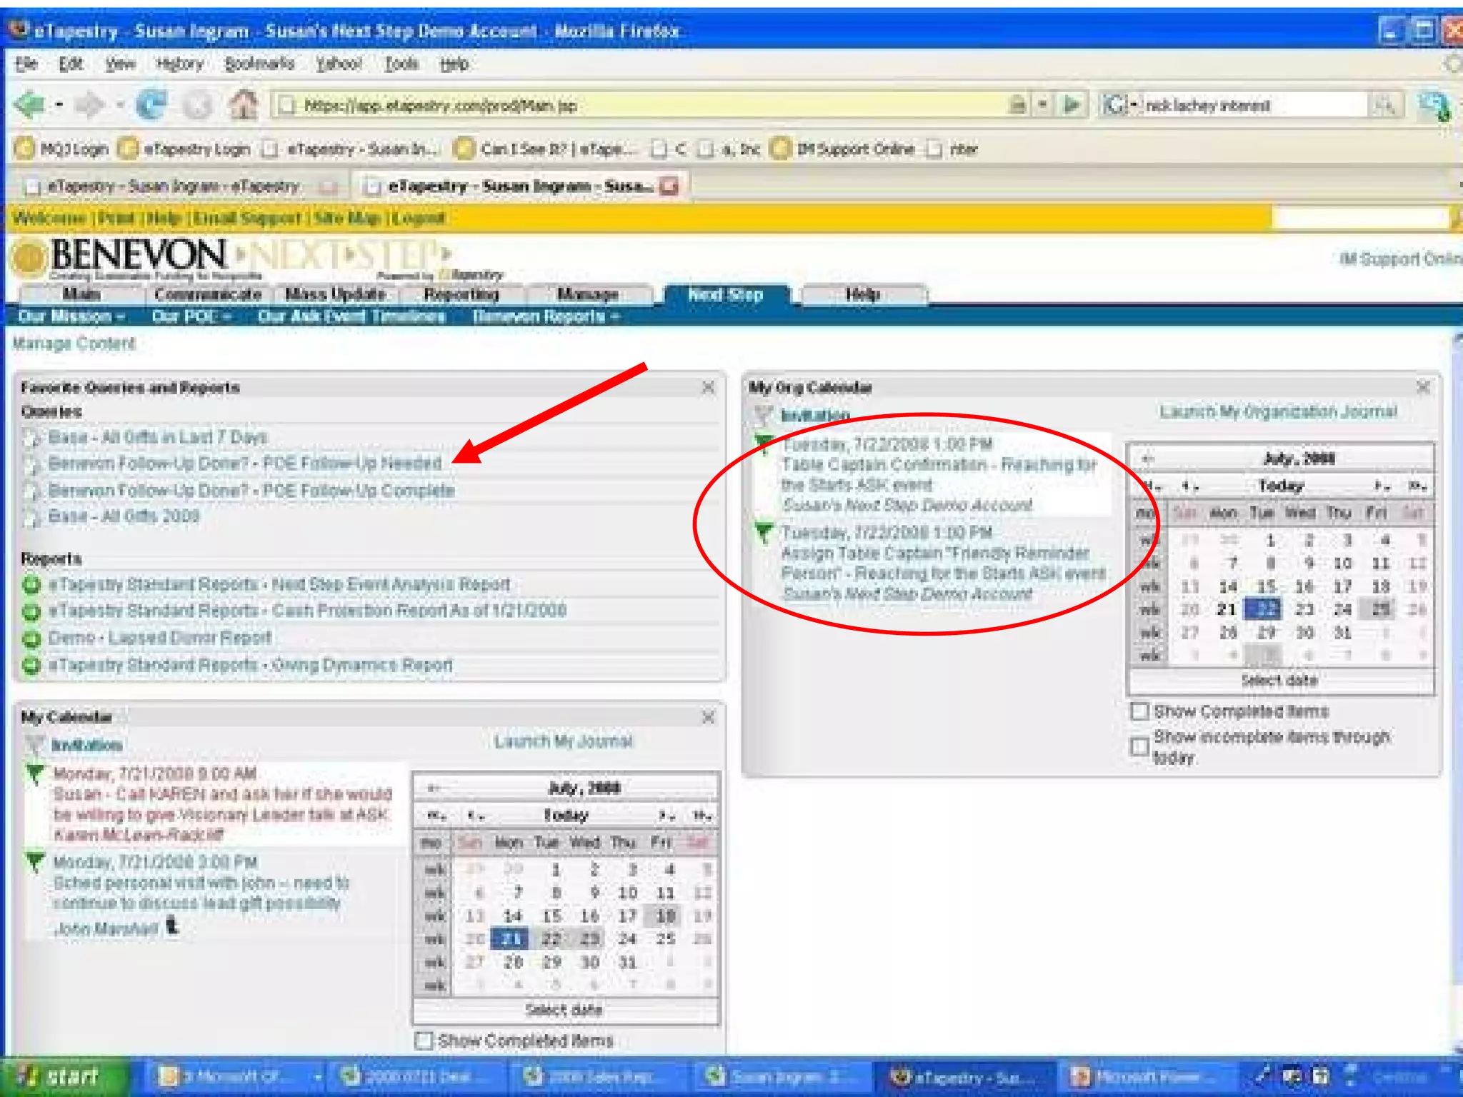Click Launch My Organization Journal link
The image size is (1463, 1097).
1277,412
